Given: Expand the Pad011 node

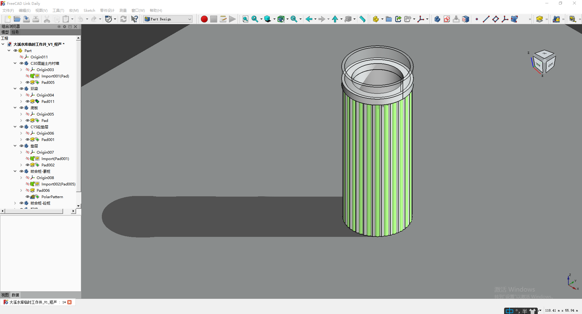Looking at the screenshot, I should pyautogui.click(x=21, y=101).
